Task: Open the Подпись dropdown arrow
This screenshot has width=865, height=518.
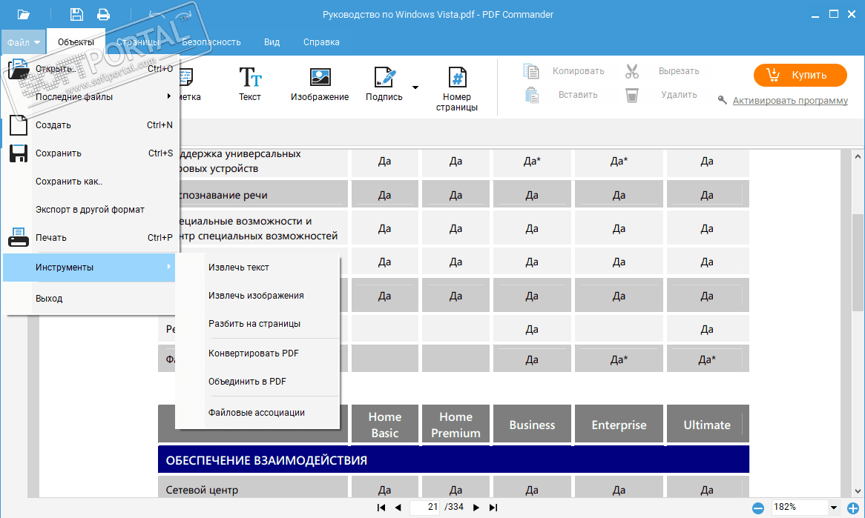Action: (x=415, y=87)
